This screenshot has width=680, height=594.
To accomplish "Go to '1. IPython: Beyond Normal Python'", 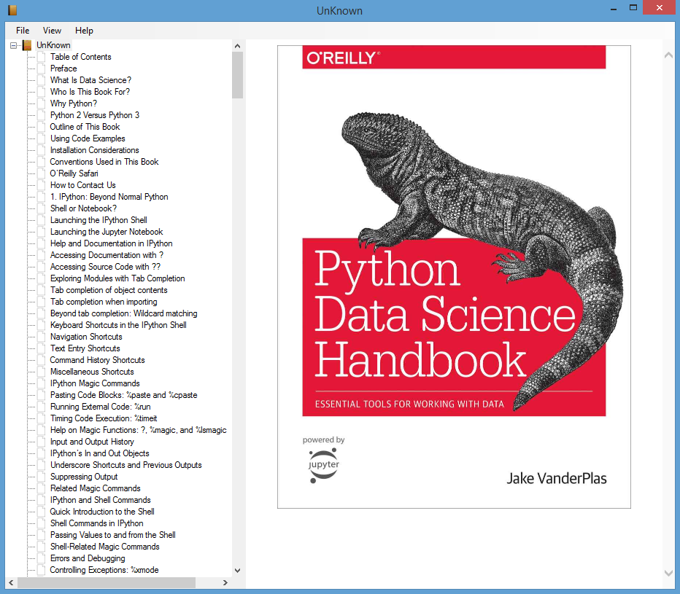I will 109,197.
